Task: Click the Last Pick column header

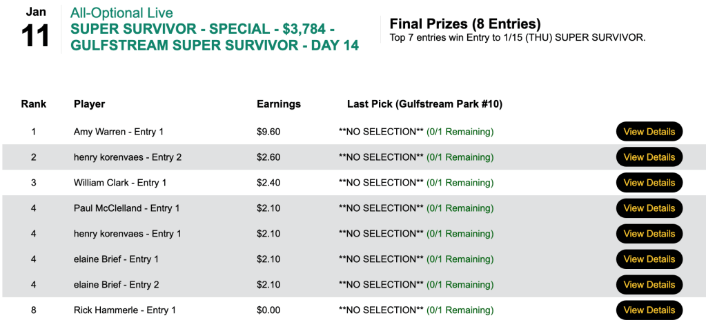Action: 424,104
